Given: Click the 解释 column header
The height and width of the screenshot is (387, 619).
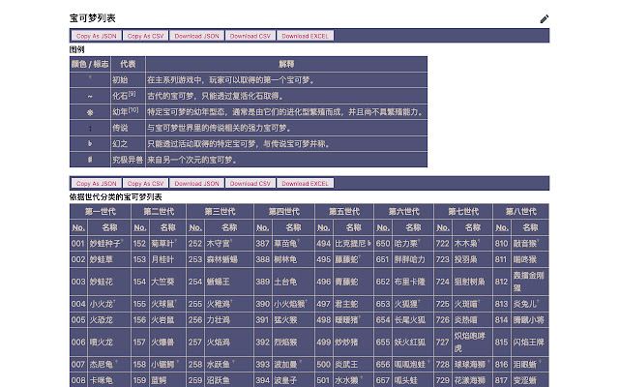Looking at the screenshot, I should (x=286, y=64).
